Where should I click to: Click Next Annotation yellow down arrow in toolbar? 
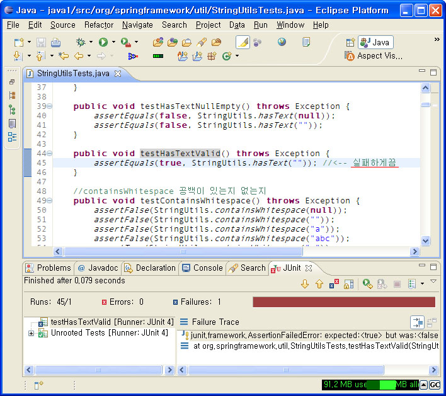point(18,56)
